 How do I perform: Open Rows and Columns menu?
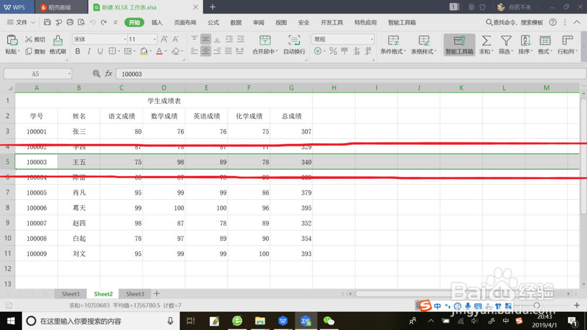click(x=567, y=45)
